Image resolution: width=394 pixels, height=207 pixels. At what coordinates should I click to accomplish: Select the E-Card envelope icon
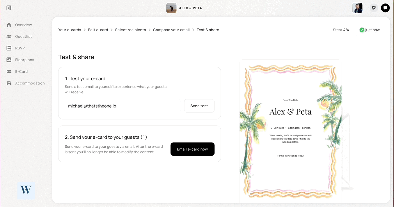(x=9, y=72)
